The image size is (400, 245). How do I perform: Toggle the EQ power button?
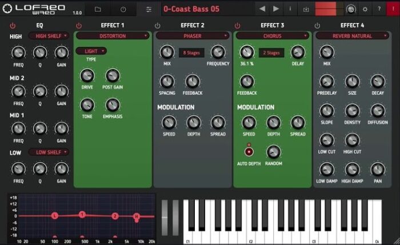tap(13, 26)
